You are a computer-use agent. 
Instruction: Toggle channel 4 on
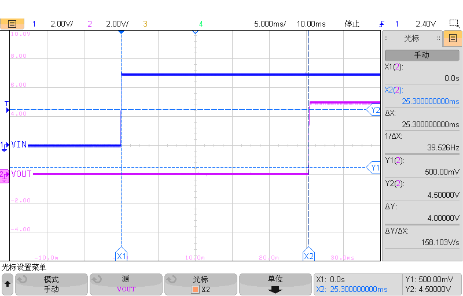pos(201,24)
